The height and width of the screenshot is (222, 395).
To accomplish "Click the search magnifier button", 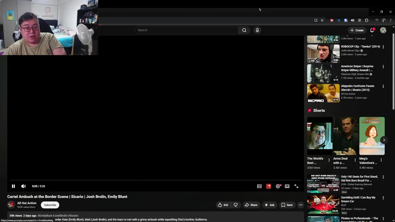I will pyautogui.click(x=244, y=30).
